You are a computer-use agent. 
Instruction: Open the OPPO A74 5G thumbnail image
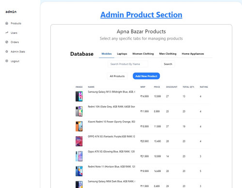[79, 141]
